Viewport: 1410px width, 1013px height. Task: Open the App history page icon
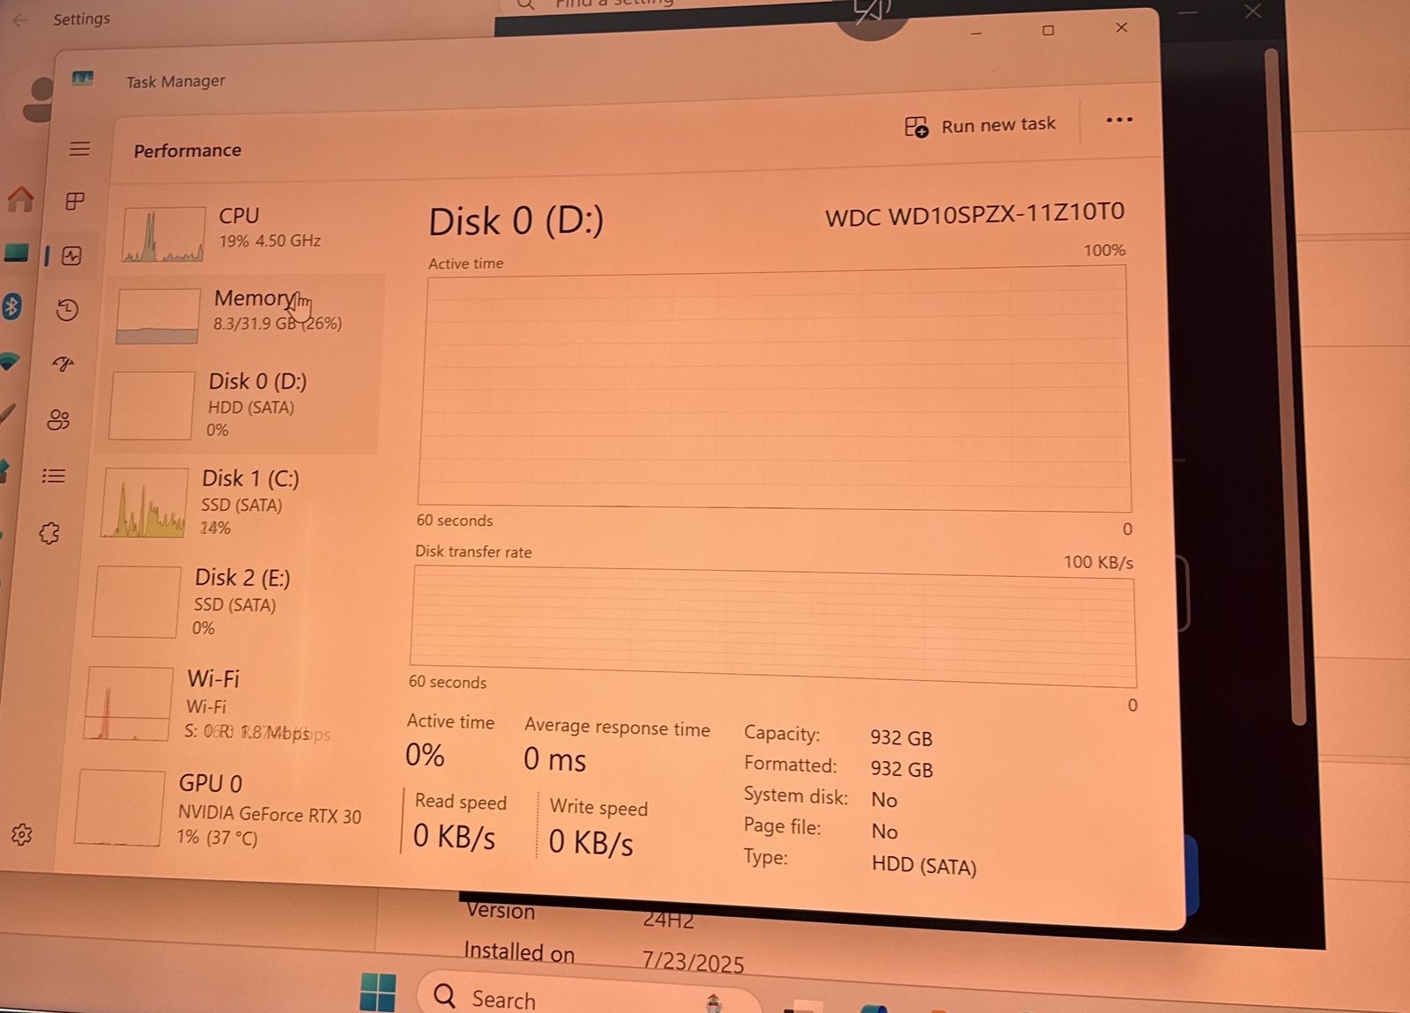tap(67, 310)
